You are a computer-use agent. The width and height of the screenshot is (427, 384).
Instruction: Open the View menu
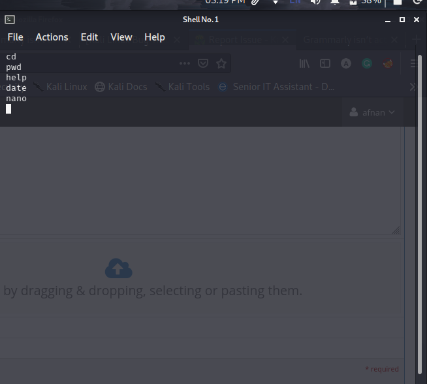(121, 37)
